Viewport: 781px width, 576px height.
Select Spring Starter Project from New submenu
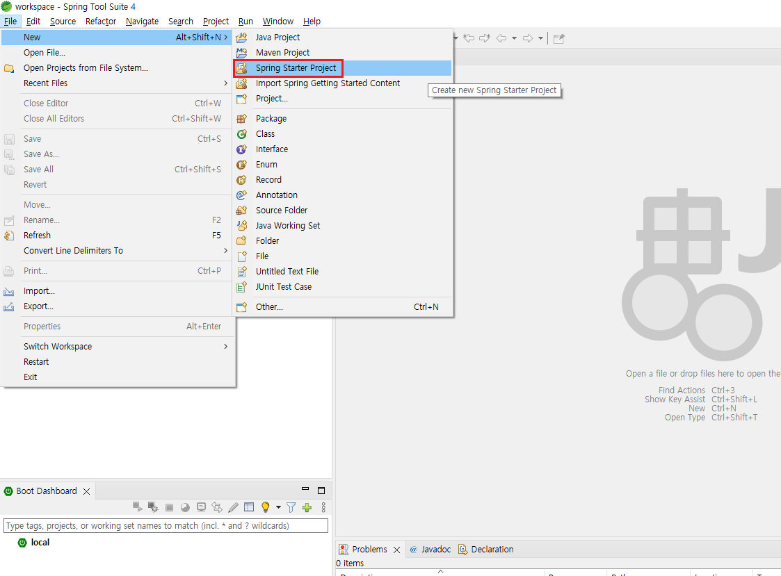coord(296,67)
